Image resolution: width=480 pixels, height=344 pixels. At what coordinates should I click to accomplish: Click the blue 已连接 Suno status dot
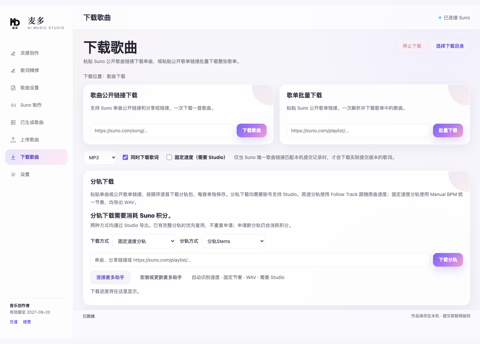440,18
